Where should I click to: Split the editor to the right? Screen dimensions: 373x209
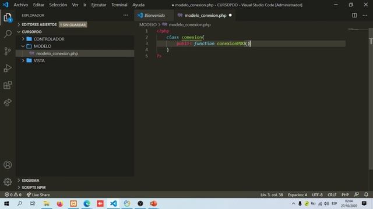coord(354,16)
